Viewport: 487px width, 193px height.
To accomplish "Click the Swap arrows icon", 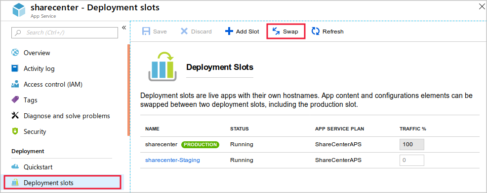I will 276,32.
